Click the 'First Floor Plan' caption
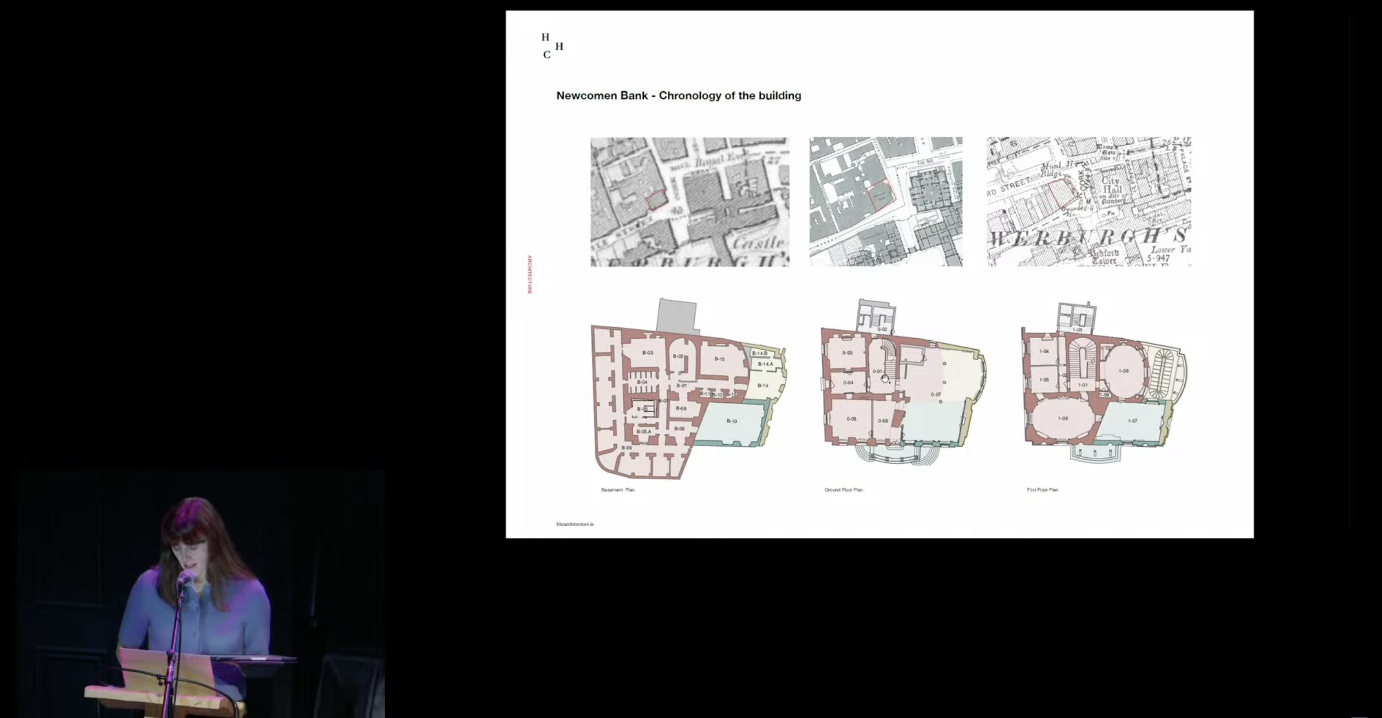Screen dimensions: 1382x718 pos(1042,490)
